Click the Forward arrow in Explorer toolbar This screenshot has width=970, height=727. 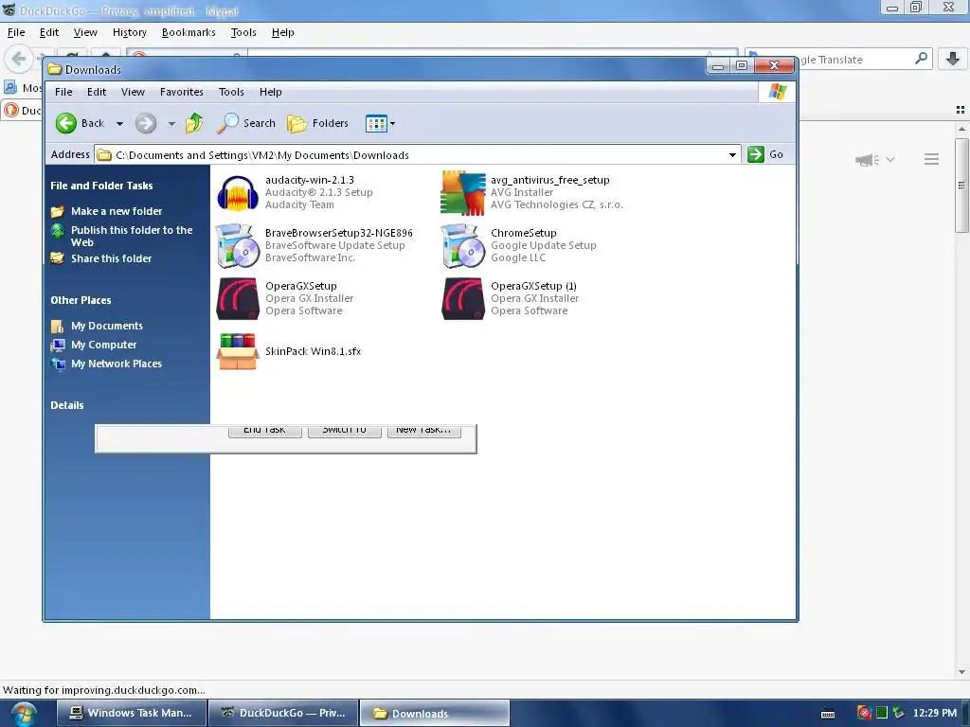(x=146, y=123)
